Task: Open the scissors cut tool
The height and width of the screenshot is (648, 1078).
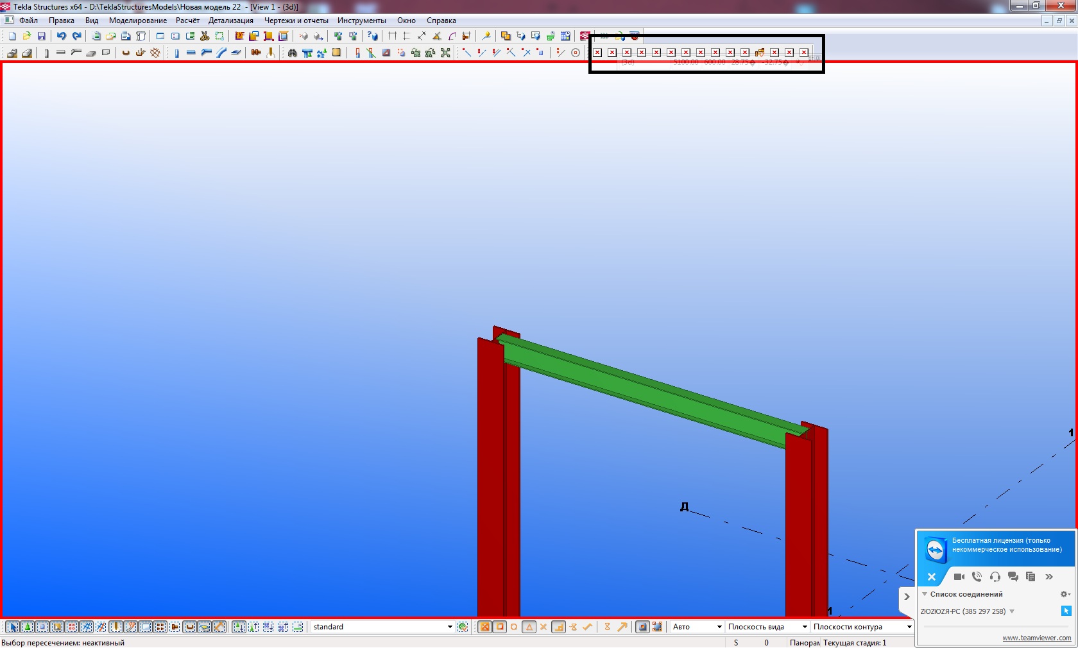Action: 205,37
